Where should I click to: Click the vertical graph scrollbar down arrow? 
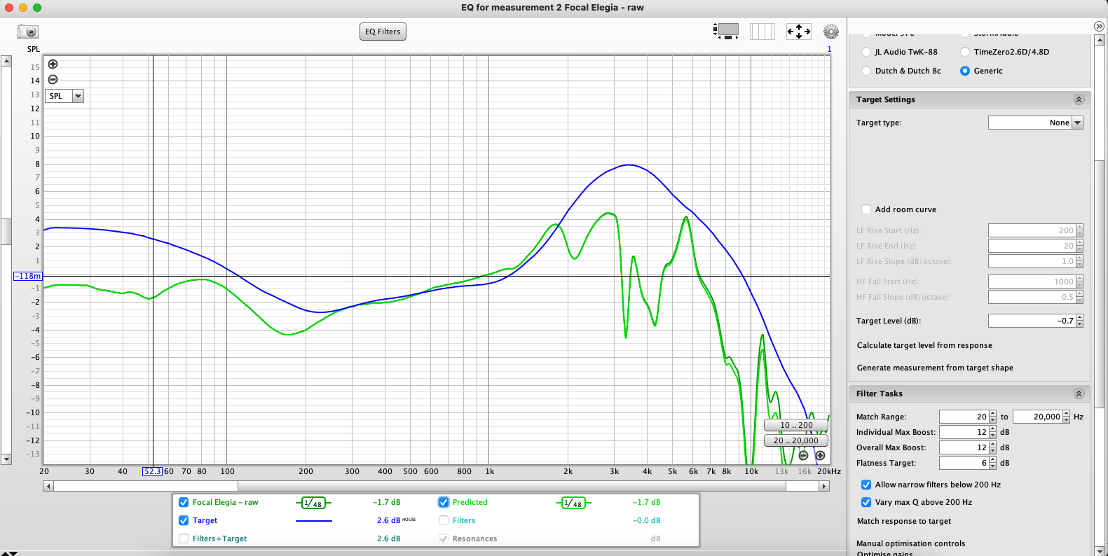pos(6,459)
